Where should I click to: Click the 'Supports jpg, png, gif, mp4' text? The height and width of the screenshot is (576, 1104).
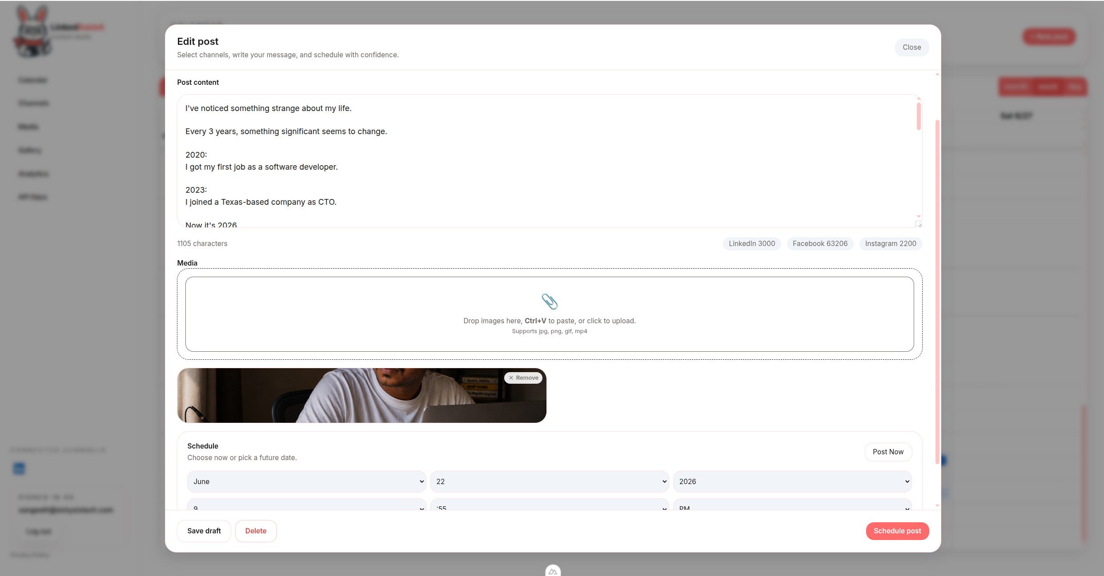coord(549,331)
